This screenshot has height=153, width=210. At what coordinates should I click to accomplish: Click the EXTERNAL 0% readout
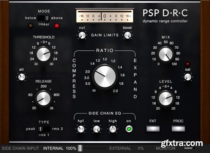[x=126, y=148]
